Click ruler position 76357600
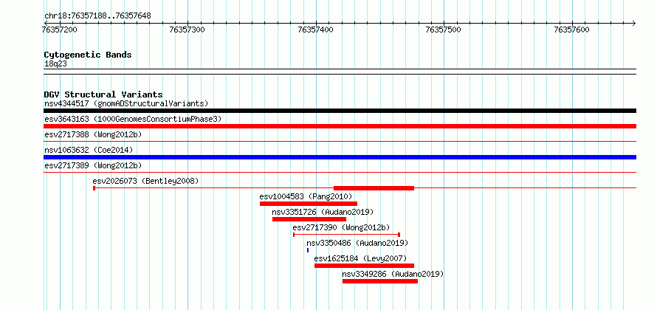 (572, 30)
